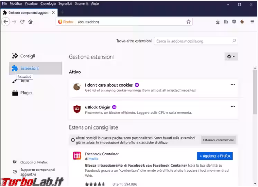Open the Cronologia menu
The width and height of the screenshot is (258, 187).
click(48, 3)
